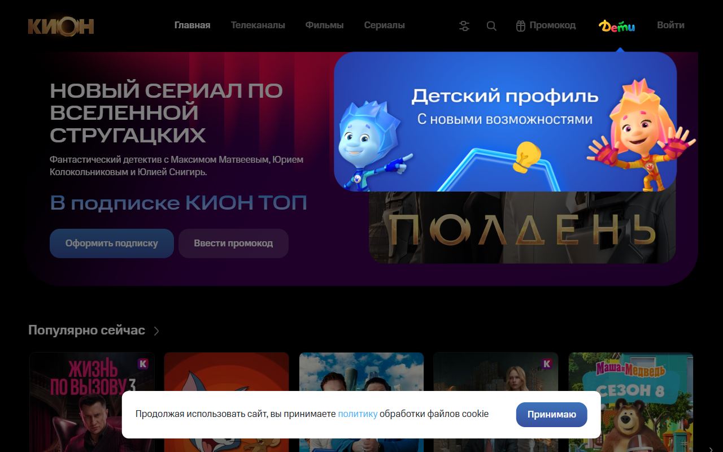Open the Маша и Медведь Сезон 8 poster
723x452 pixels.
click(x=631, y=402)
